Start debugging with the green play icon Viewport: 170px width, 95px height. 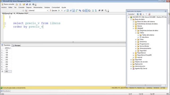[59, 11]
